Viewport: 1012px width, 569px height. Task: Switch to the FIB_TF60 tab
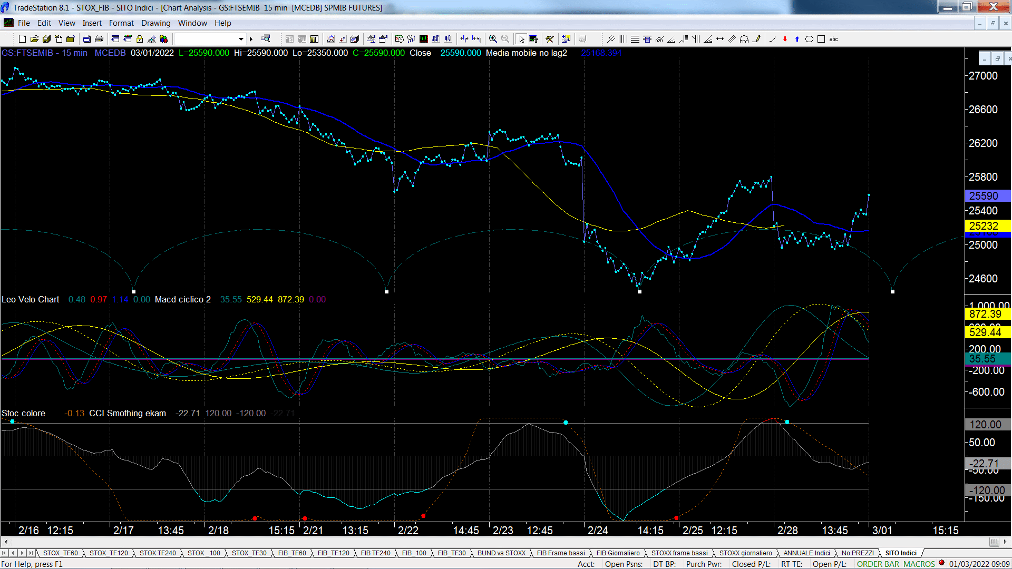[292, 553]
